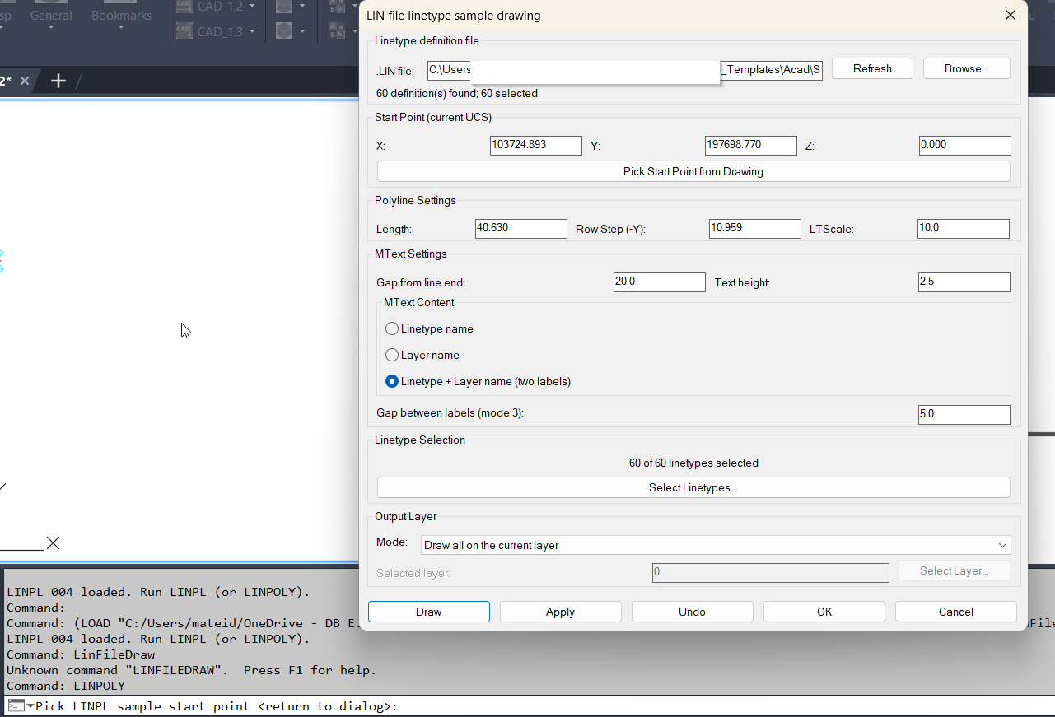
Task: Click '60 of 60 linetypes selected' text
Action: (x=693, y=463)
